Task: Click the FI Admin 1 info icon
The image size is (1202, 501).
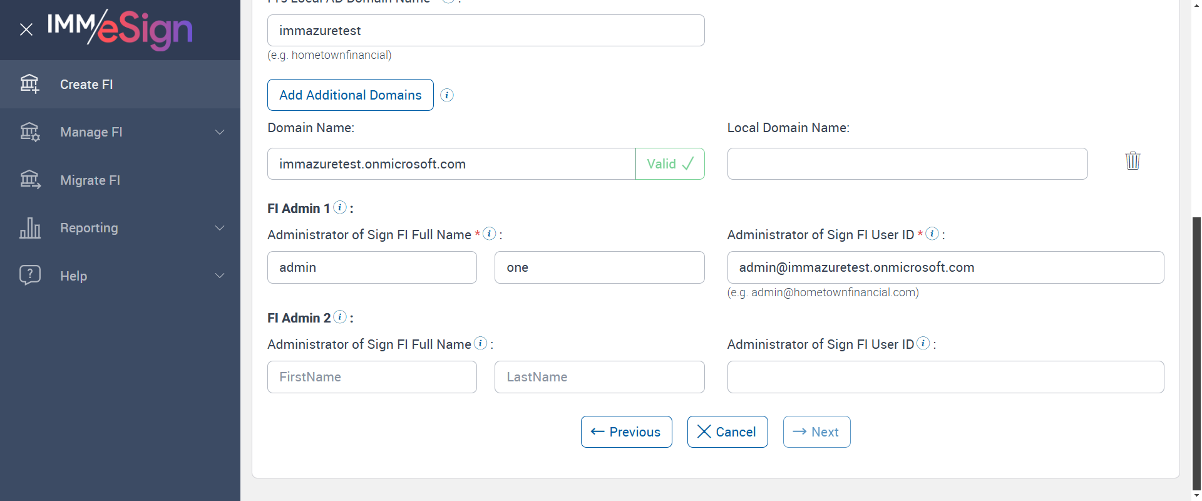Action: 340,207
